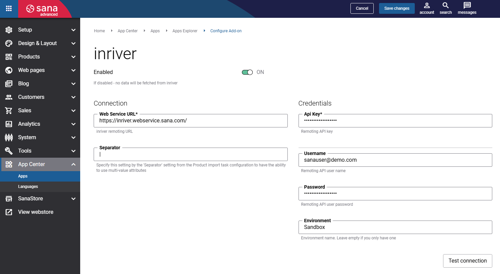Image resolution: width=500 pixels, height=274 pixels.
Task: Click the Sana advanced logo
Action: pos(42,9)
